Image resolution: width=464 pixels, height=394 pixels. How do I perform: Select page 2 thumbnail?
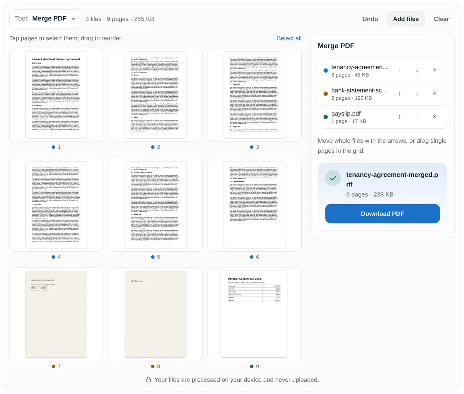tap(155, 95)
